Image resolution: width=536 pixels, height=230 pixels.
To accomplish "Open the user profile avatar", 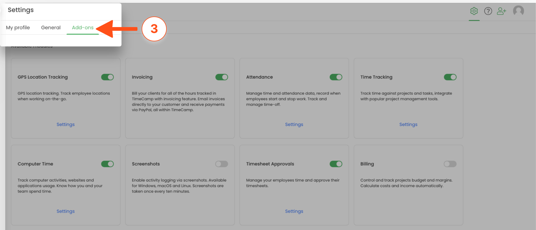I will (518, 11).
